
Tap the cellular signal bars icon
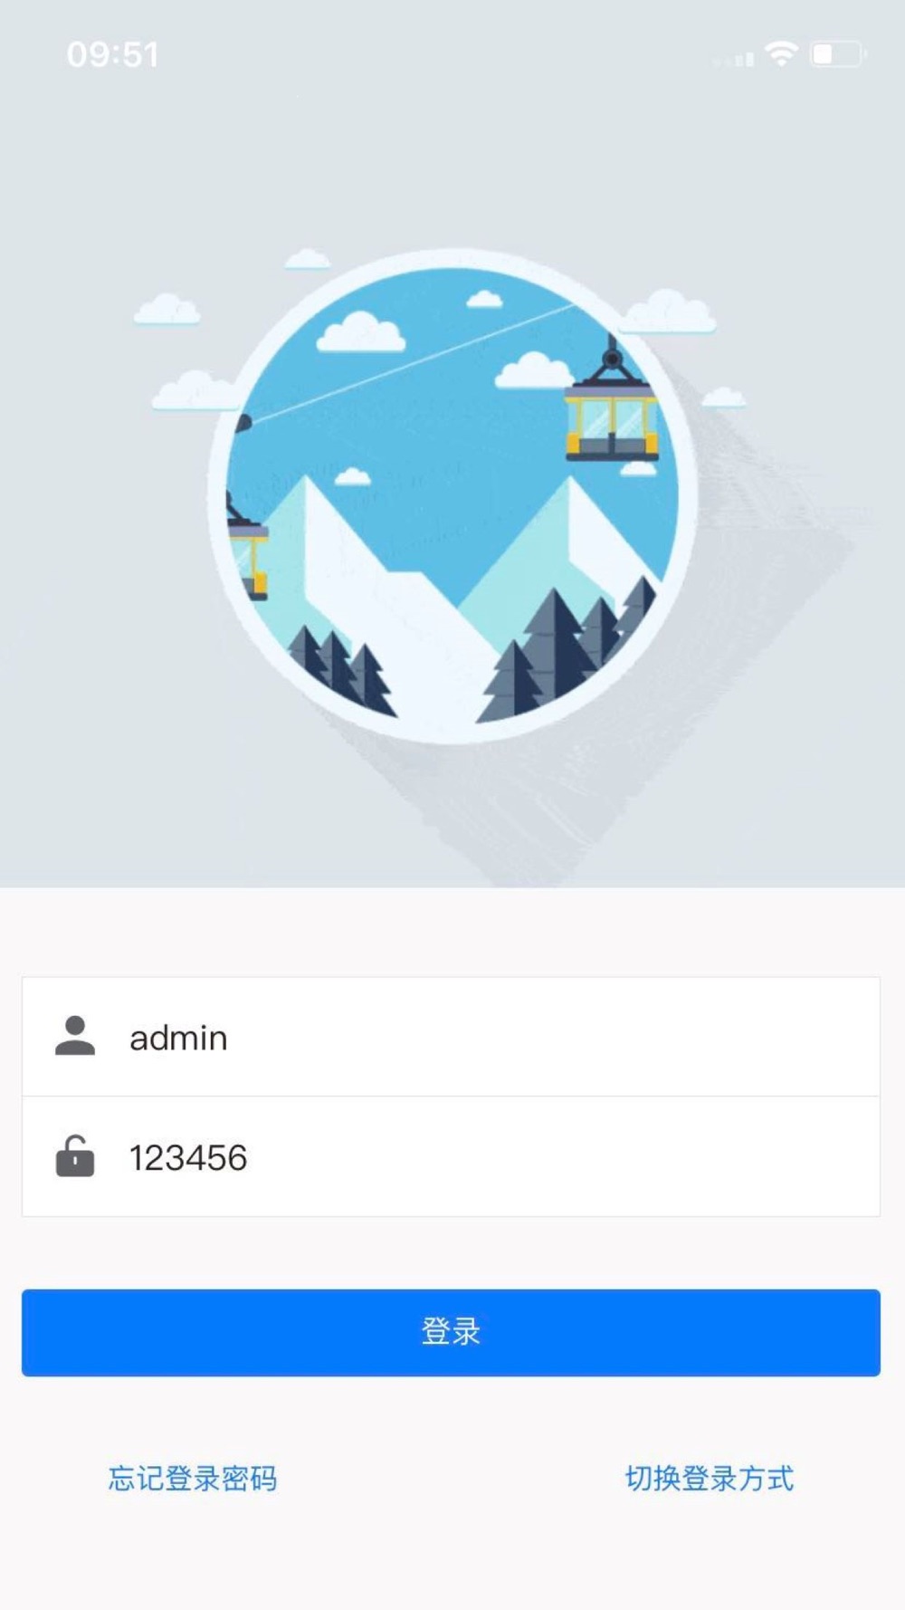[734, 59]
